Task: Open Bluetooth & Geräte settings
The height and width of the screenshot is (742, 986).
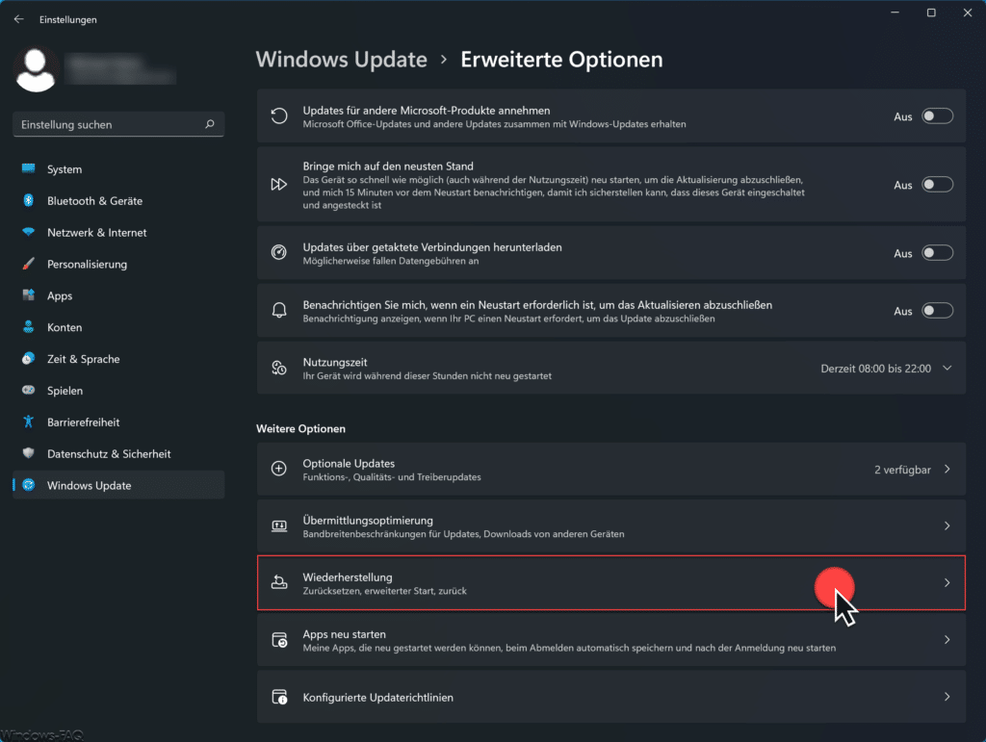Action: click(118, 201)
